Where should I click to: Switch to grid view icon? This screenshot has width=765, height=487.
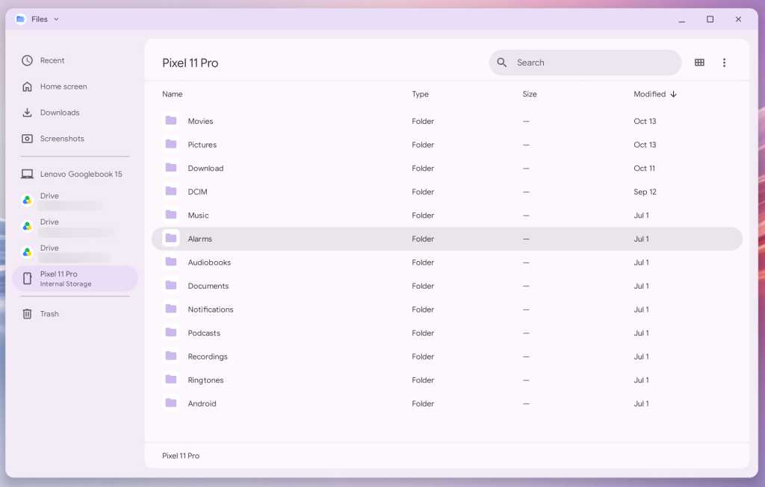699,63
